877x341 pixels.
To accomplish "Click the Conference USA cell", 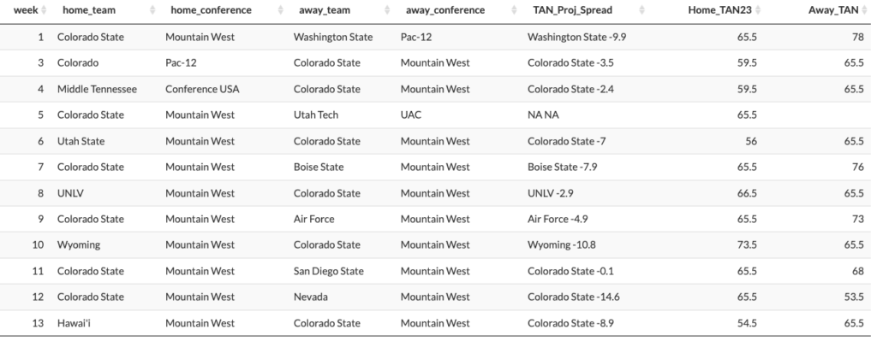I will pyautogui.click(x=202, y=89).
